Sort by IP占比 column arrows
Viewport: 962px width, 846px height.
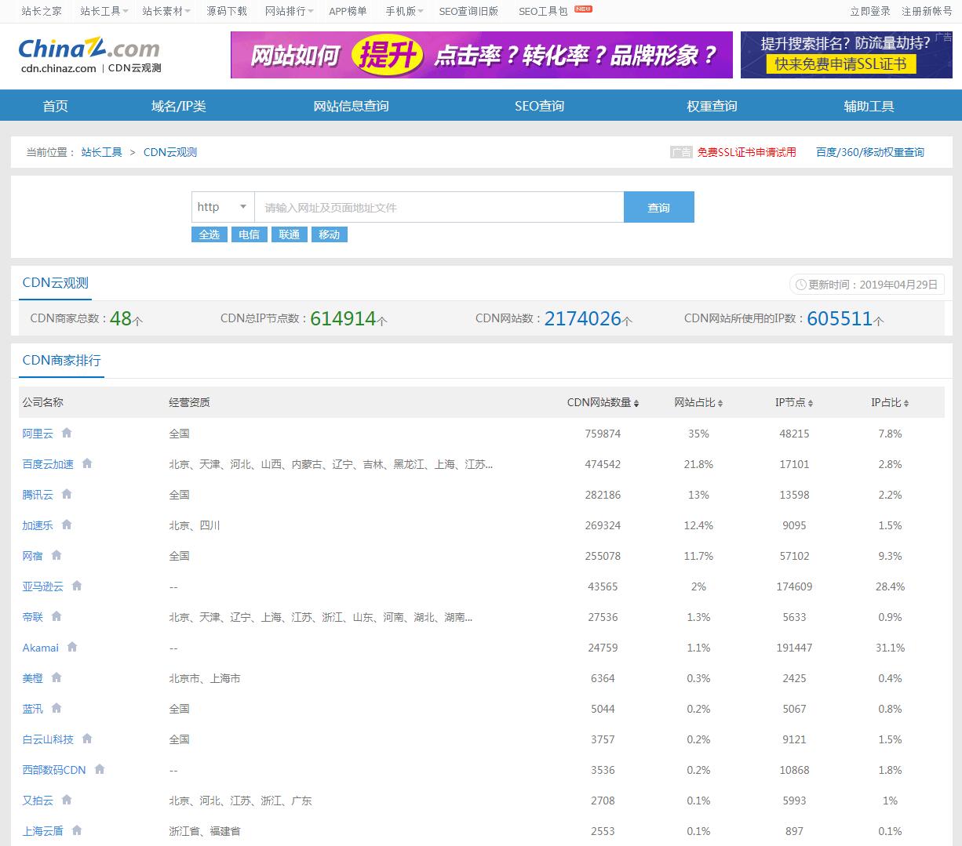[x=906, y=403]
